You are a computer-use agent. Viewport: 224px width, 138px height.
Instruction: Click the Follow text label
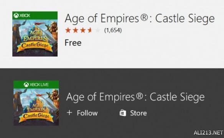(x=87, y=113)
